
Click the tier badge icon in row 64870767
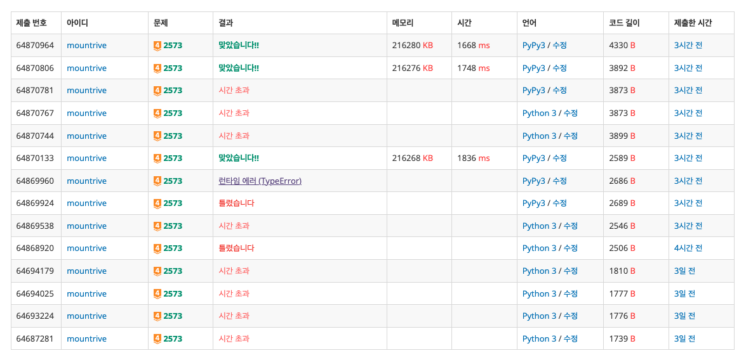tap(157, 113)
